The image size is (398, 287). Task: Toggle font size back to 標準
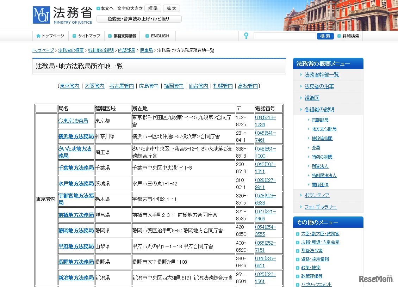153,8
